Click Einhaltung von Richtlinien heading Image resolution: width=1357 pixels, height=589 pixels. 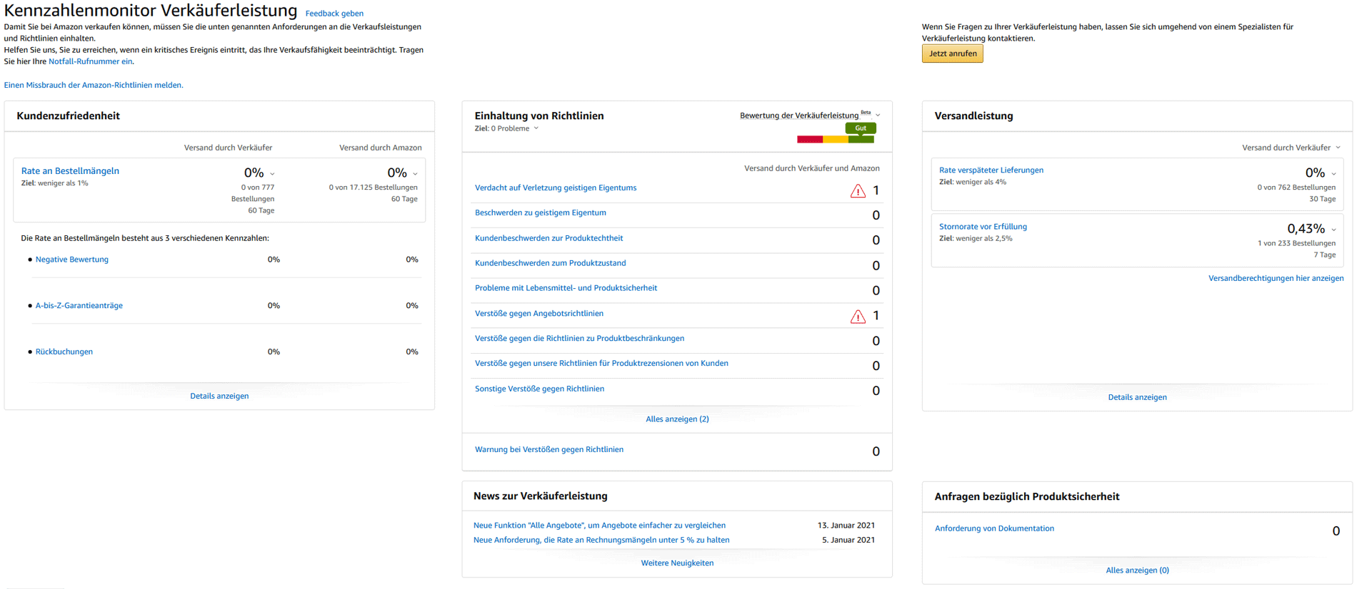click(539, 116)
